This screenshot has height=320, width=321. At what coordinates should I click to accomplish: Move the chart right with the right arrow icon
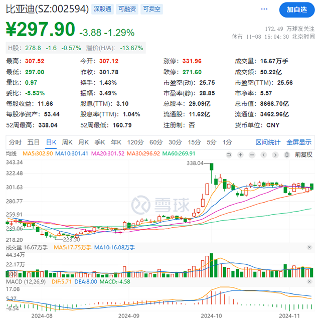coord(275,155)
